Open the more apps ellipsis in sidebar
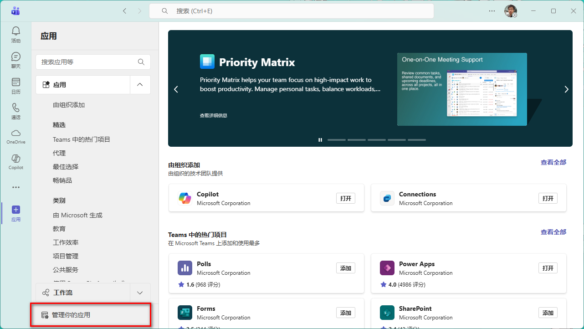 point(16,187)
